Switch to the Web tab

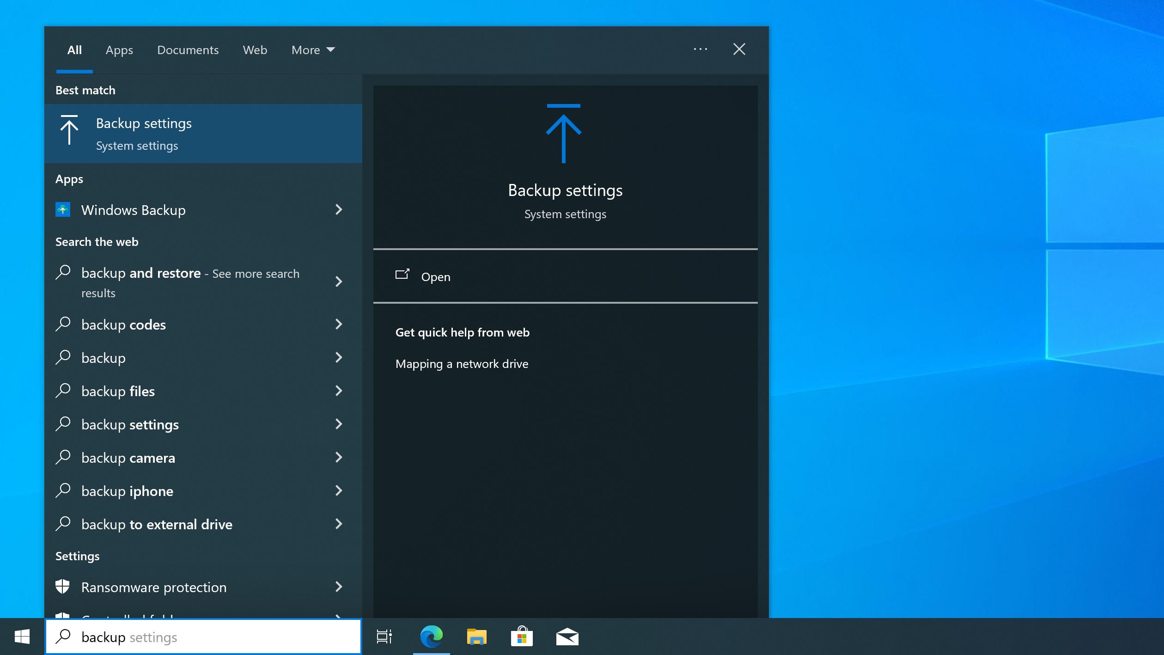click(x=255, y=49)
